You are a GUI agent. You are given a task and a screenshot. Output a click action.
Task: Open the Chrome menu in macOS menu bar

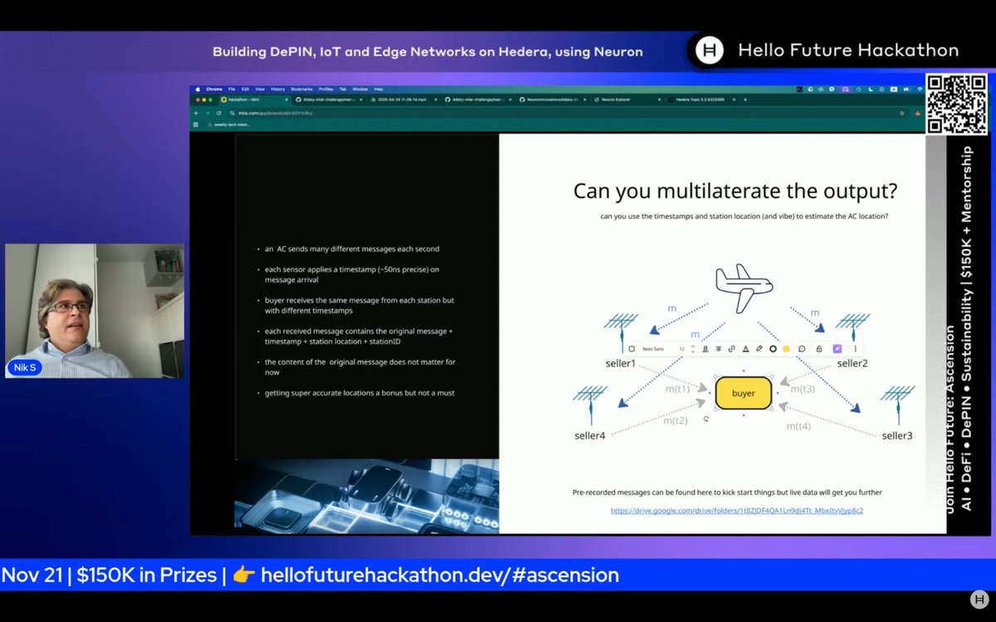[214, 89]
